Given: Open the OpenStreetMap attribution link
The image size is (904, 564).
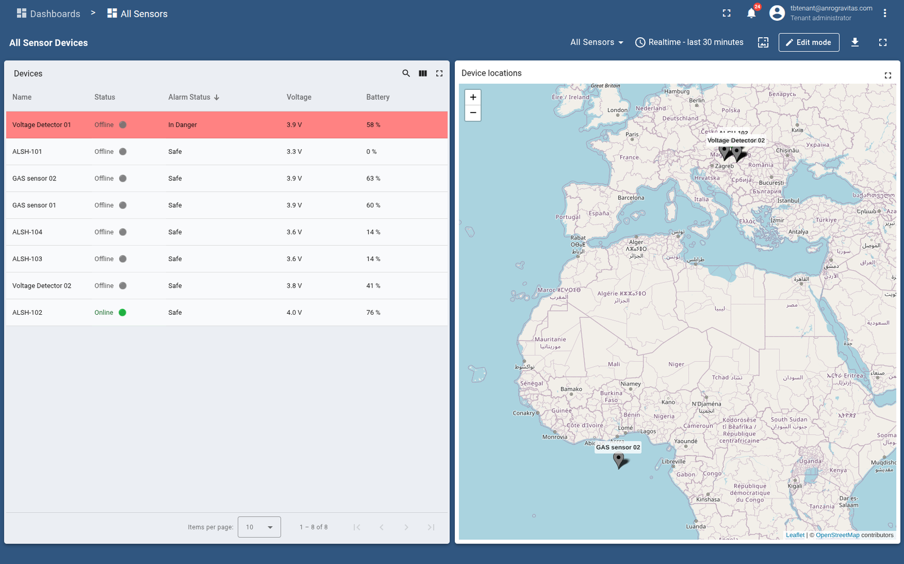Looking at the screenshot, I should [x=837, y=535].
